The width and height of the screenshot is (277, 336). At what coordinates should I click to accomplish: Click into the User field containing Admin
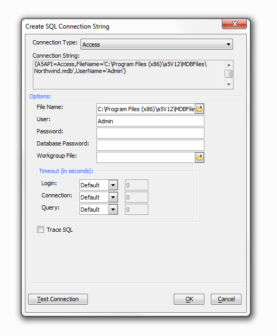click(150, 121)
